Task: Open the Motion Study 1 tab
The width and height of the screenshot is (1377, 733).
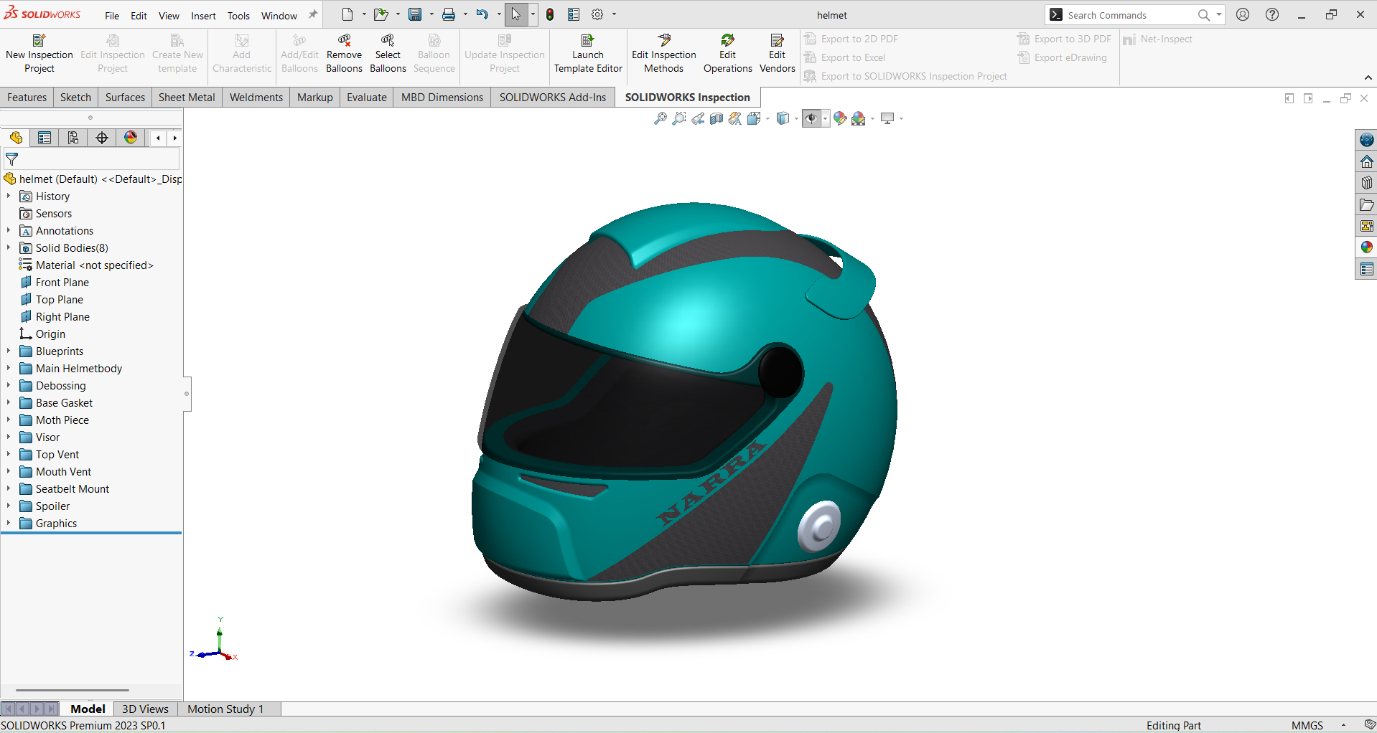Action: [x=225, y=709]
